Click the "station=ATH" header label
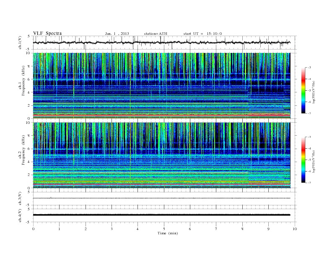 [x=156, y=34]
